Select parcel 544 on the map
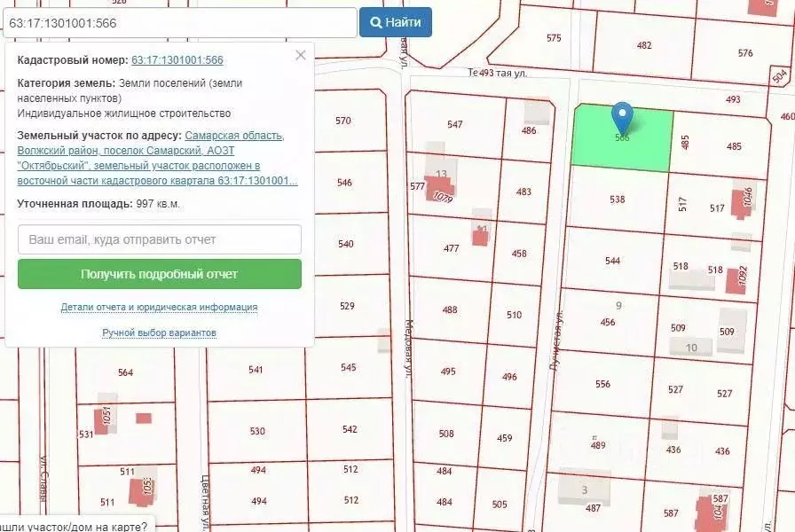 [612, 261]
